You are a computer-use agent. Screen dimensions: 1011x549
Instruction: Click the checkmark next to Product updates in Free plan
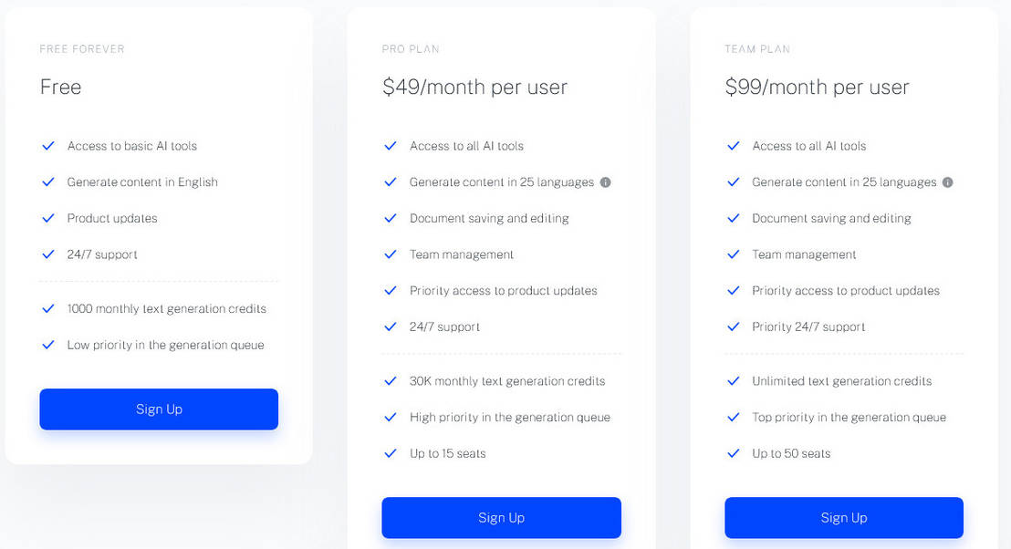tap(48, 219)
